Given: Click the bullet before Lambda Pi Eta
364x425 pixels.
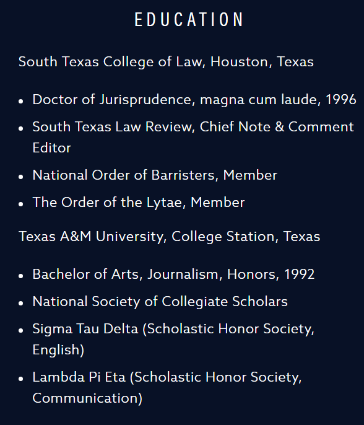Looking at the screenshot, I should 21,379.
